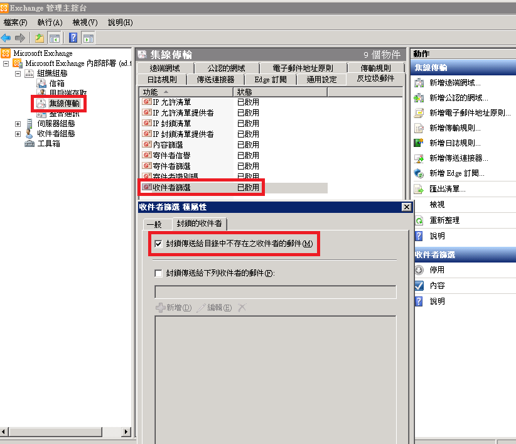Screen dimensions: 516x444
Task: Sort list by the 功能 column header
Action: tap(186, 92)
